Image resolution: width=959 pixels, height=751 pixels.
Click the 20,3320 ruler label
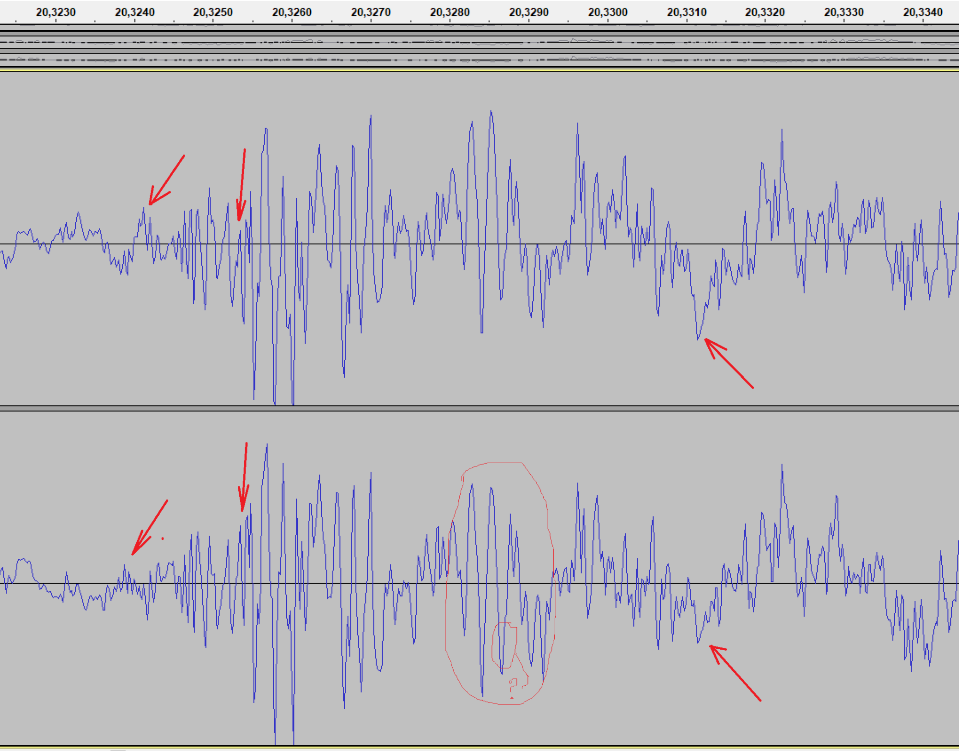765,12
